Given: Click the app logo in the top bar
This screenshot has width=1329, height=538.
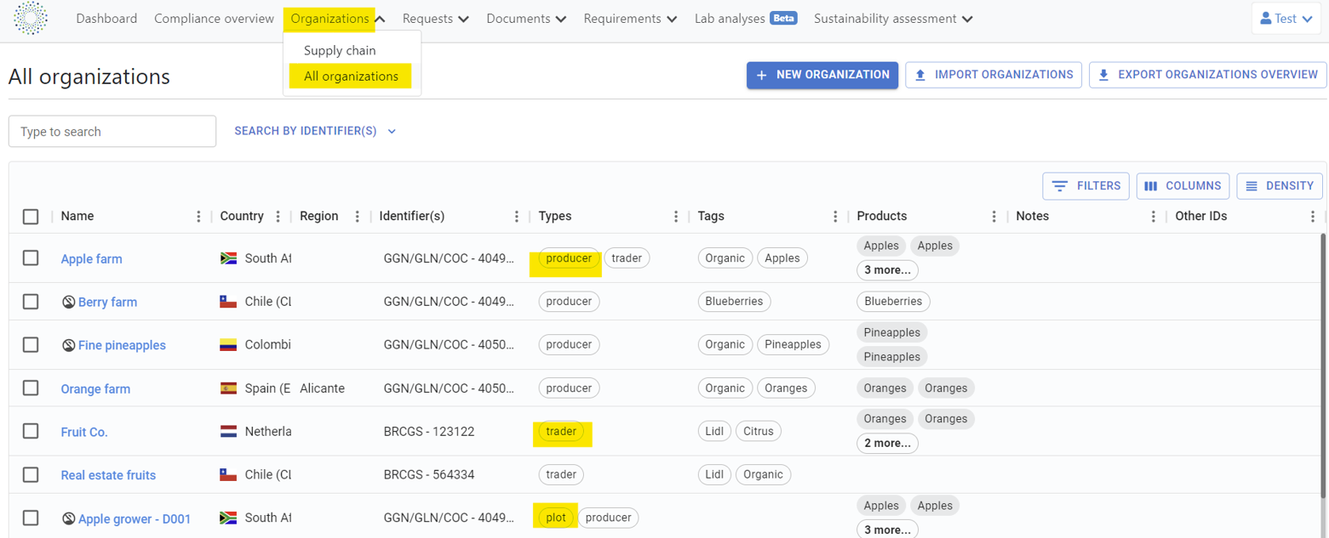Looking at the screenshot, I should click(31, 19).
